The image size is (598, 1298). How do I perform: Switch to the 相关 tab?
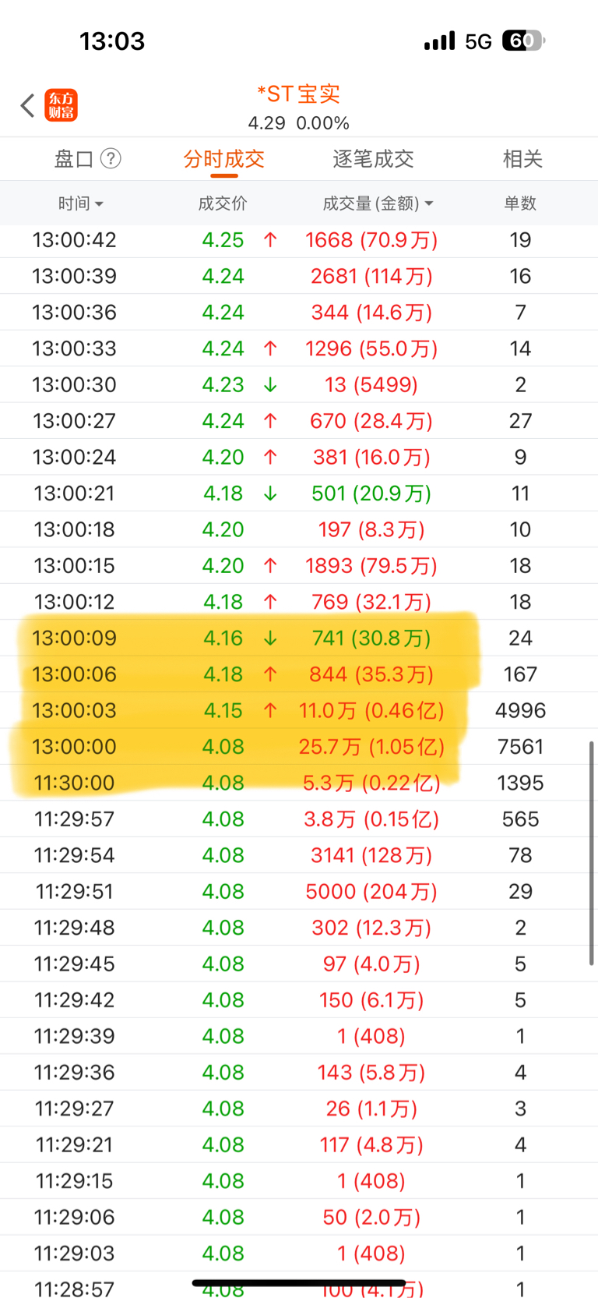pos(522,159)
